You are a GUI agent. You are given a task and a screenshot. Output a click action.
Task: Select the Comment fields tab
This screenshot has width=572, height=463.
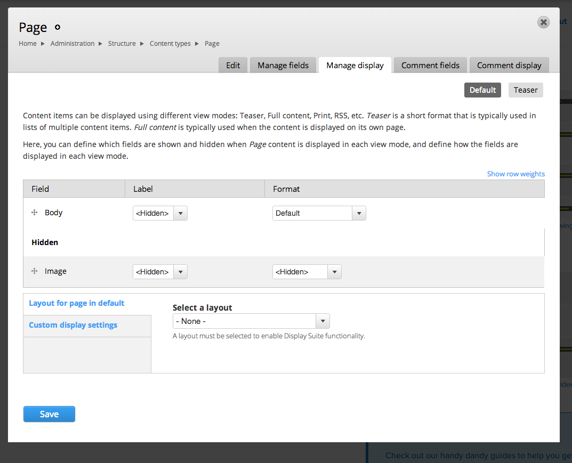click(430, 65)
